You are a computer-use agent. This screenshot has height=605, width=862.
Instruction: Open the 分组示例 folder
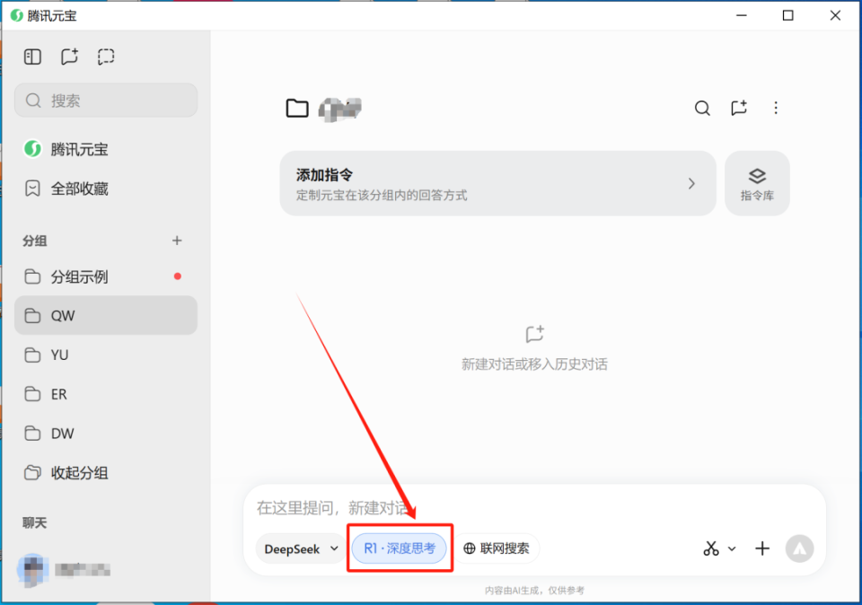click(x=106, y=276)
